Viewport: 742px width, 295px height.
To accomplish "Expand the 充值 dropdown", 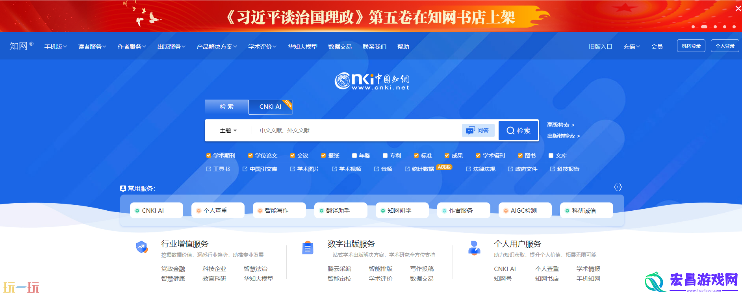I will 632,46.
